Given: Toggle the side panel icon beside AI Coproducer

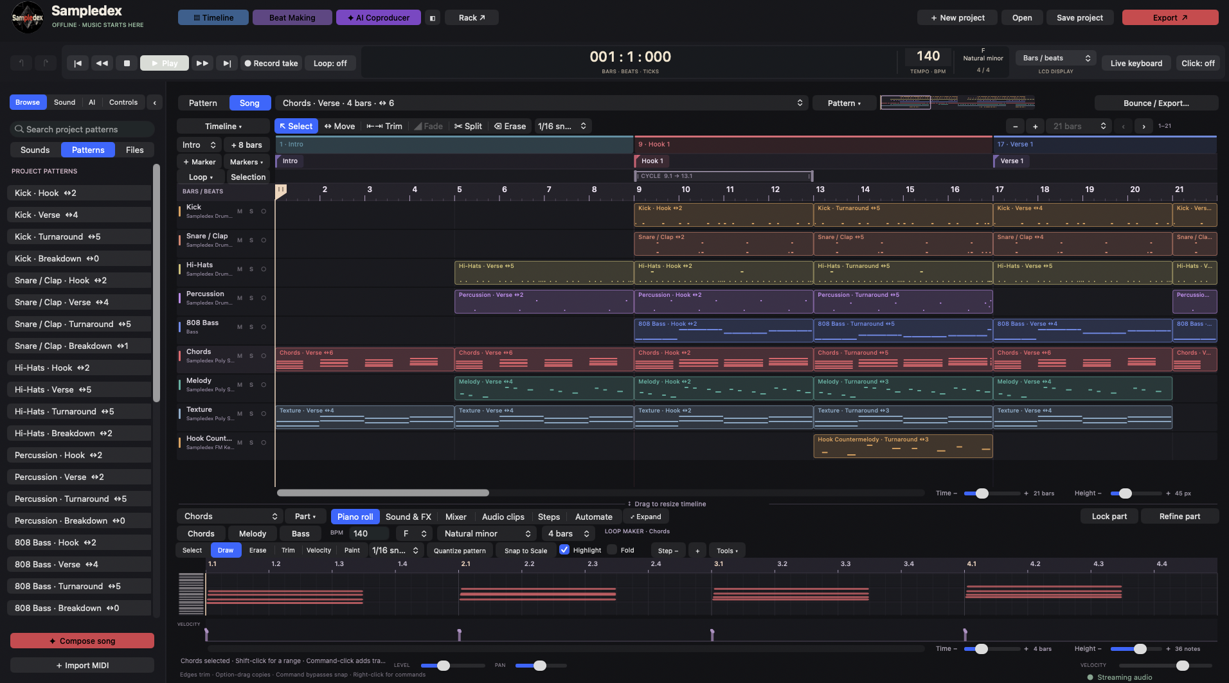Looking at the screenshot, I should (433, 18).
